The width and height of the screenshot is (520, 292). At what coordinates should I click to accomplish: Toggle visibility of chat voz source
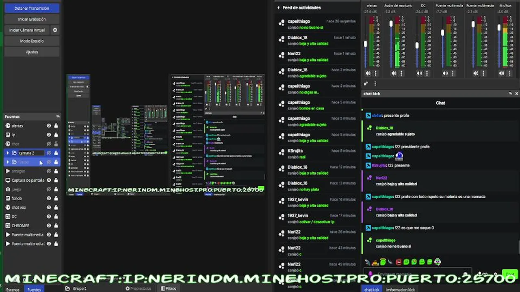pyautogui.click(x=49, y=207)
